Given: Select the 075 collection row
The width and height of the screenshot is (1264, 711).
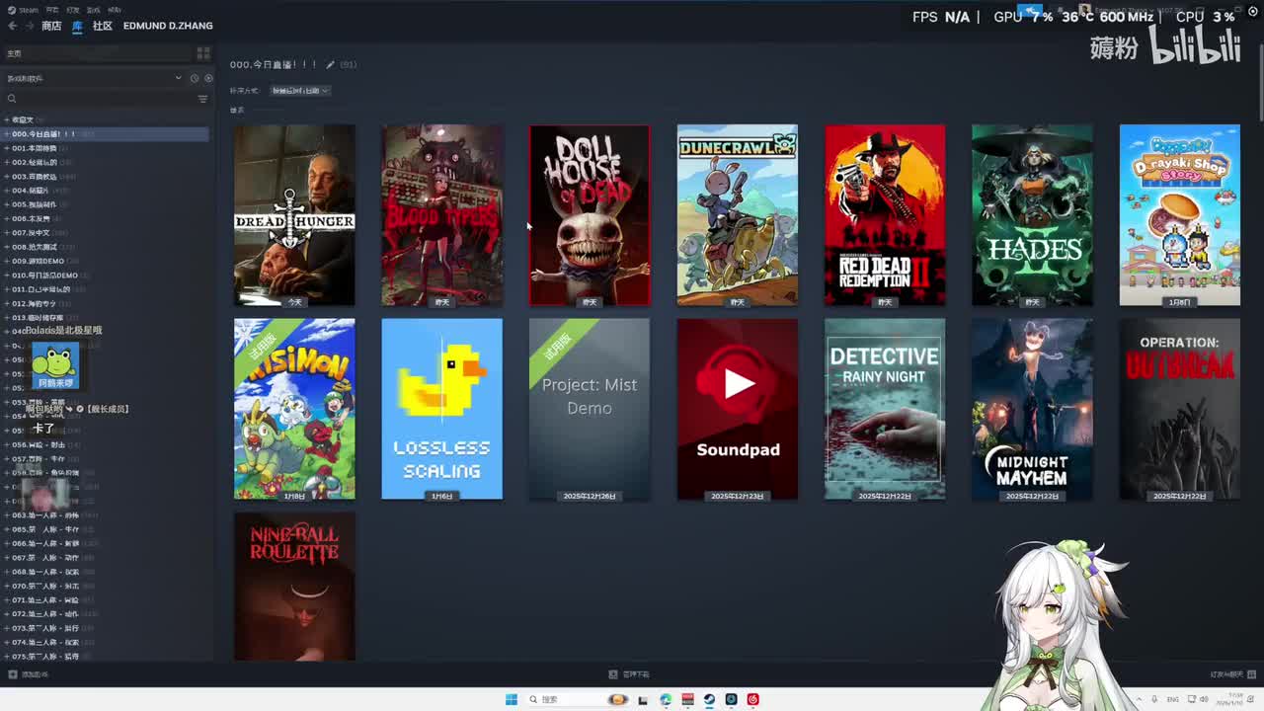Looking at the screenshot, I should coord(106,657).
